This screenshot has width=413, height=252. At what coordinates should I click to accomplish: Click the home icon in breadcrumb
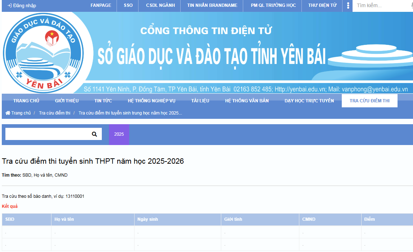point(8,113)
